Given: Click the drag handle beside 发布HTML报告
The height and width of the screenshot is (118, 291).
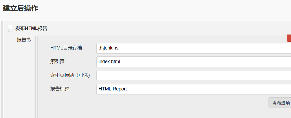Looking at the screenshot, I should [10, 28].
